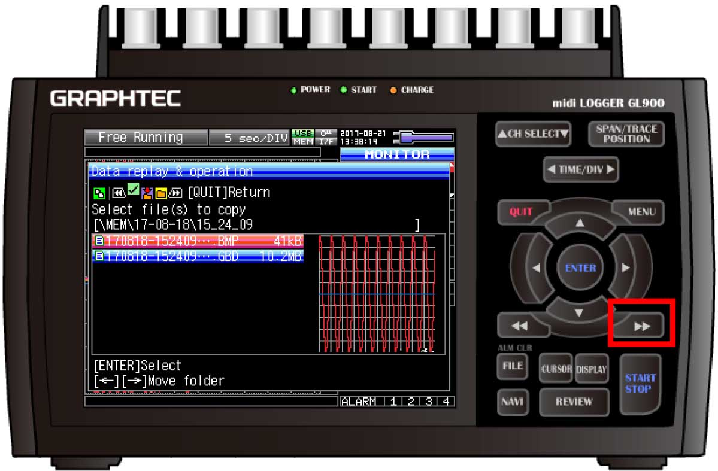Click the orange CHARGE LED
The height and width of the screenshot is (471, 718).
(393, 90)
